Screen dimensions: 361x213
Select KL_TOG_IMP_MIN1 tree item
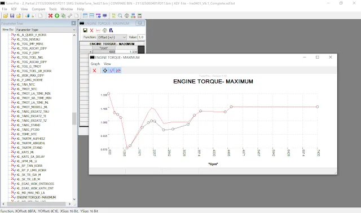[30, 44]
